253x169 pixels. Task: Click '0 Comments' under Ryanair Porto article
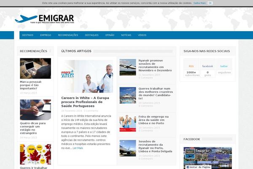tap(145, 159)
